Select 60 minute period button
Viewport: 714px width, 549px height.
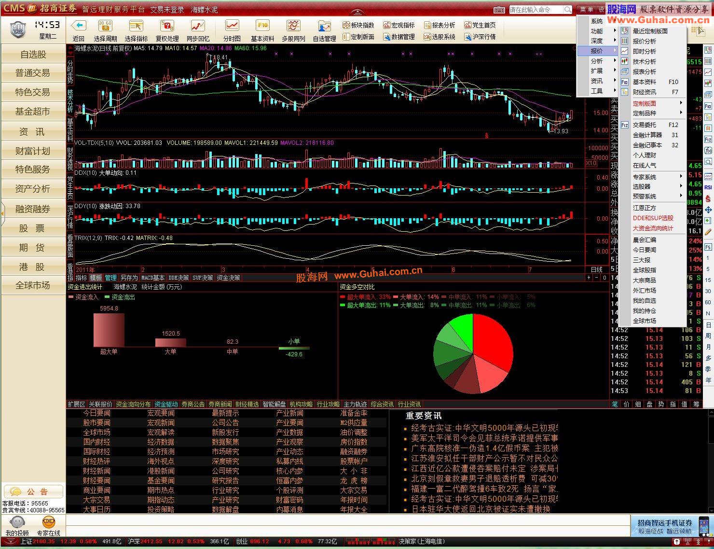(708, 302)
